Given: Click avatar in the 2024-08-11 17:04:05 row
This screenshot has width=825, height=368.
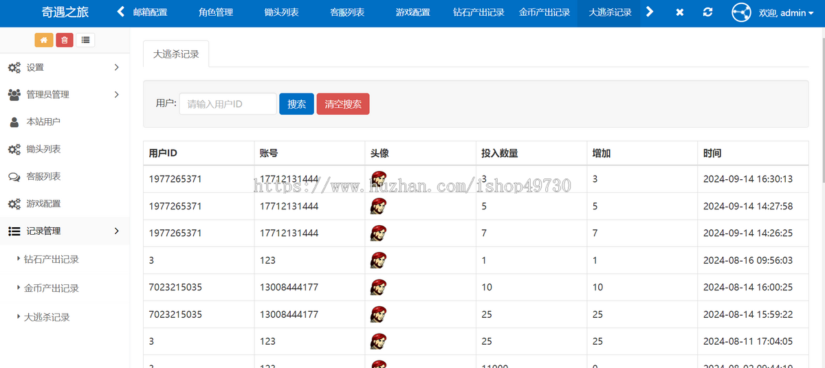Looking at the screenshot, I should click(378, 341).
